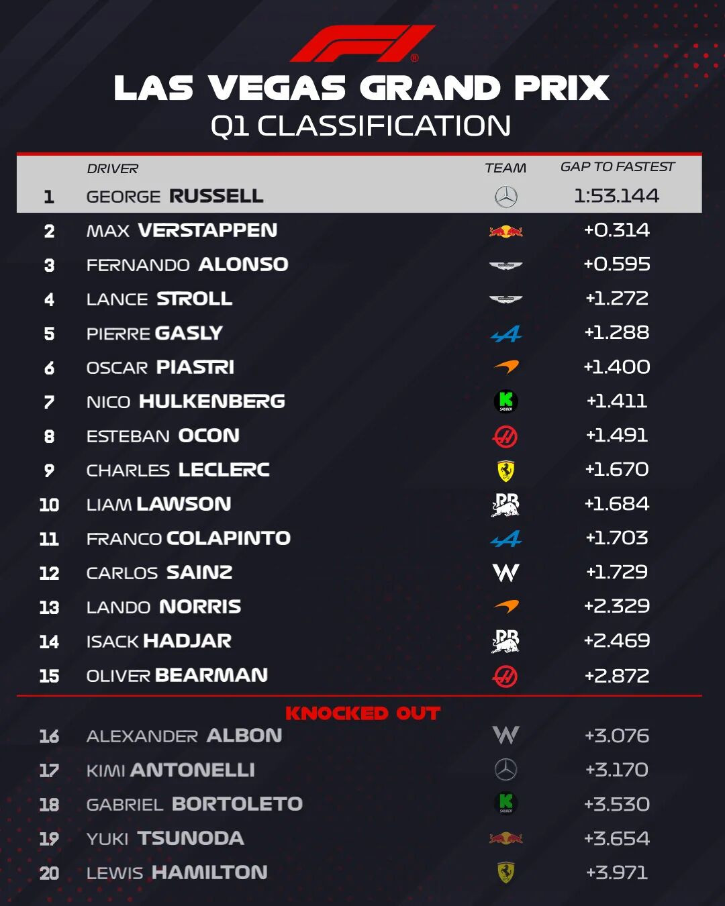Click the Ferrari logo beside Charles Leclerc
This screenshot has height=906, width=725.
505,470
